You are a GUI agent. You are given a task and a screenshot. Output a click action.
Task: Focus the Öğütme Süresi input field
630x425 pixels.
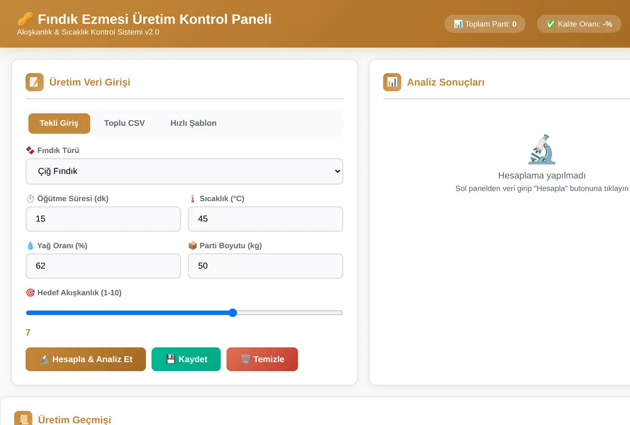coord(103,219)
